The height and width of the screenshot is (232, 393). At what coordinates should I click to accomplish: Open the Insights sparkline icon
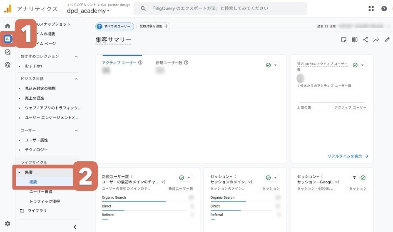(376, 40)
